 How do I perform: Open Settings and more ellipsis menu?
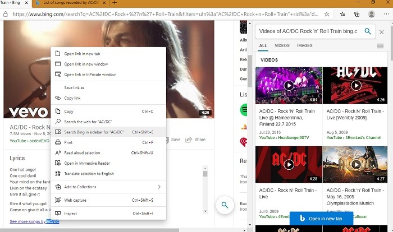coord(386,14)
